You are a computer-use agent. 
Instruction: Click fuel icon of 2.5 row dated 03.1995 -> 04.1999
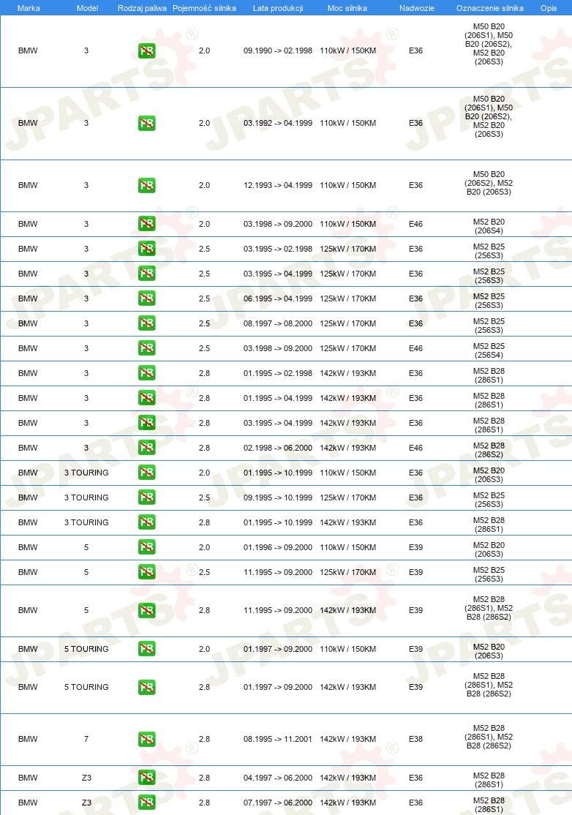tap(147, 274)
